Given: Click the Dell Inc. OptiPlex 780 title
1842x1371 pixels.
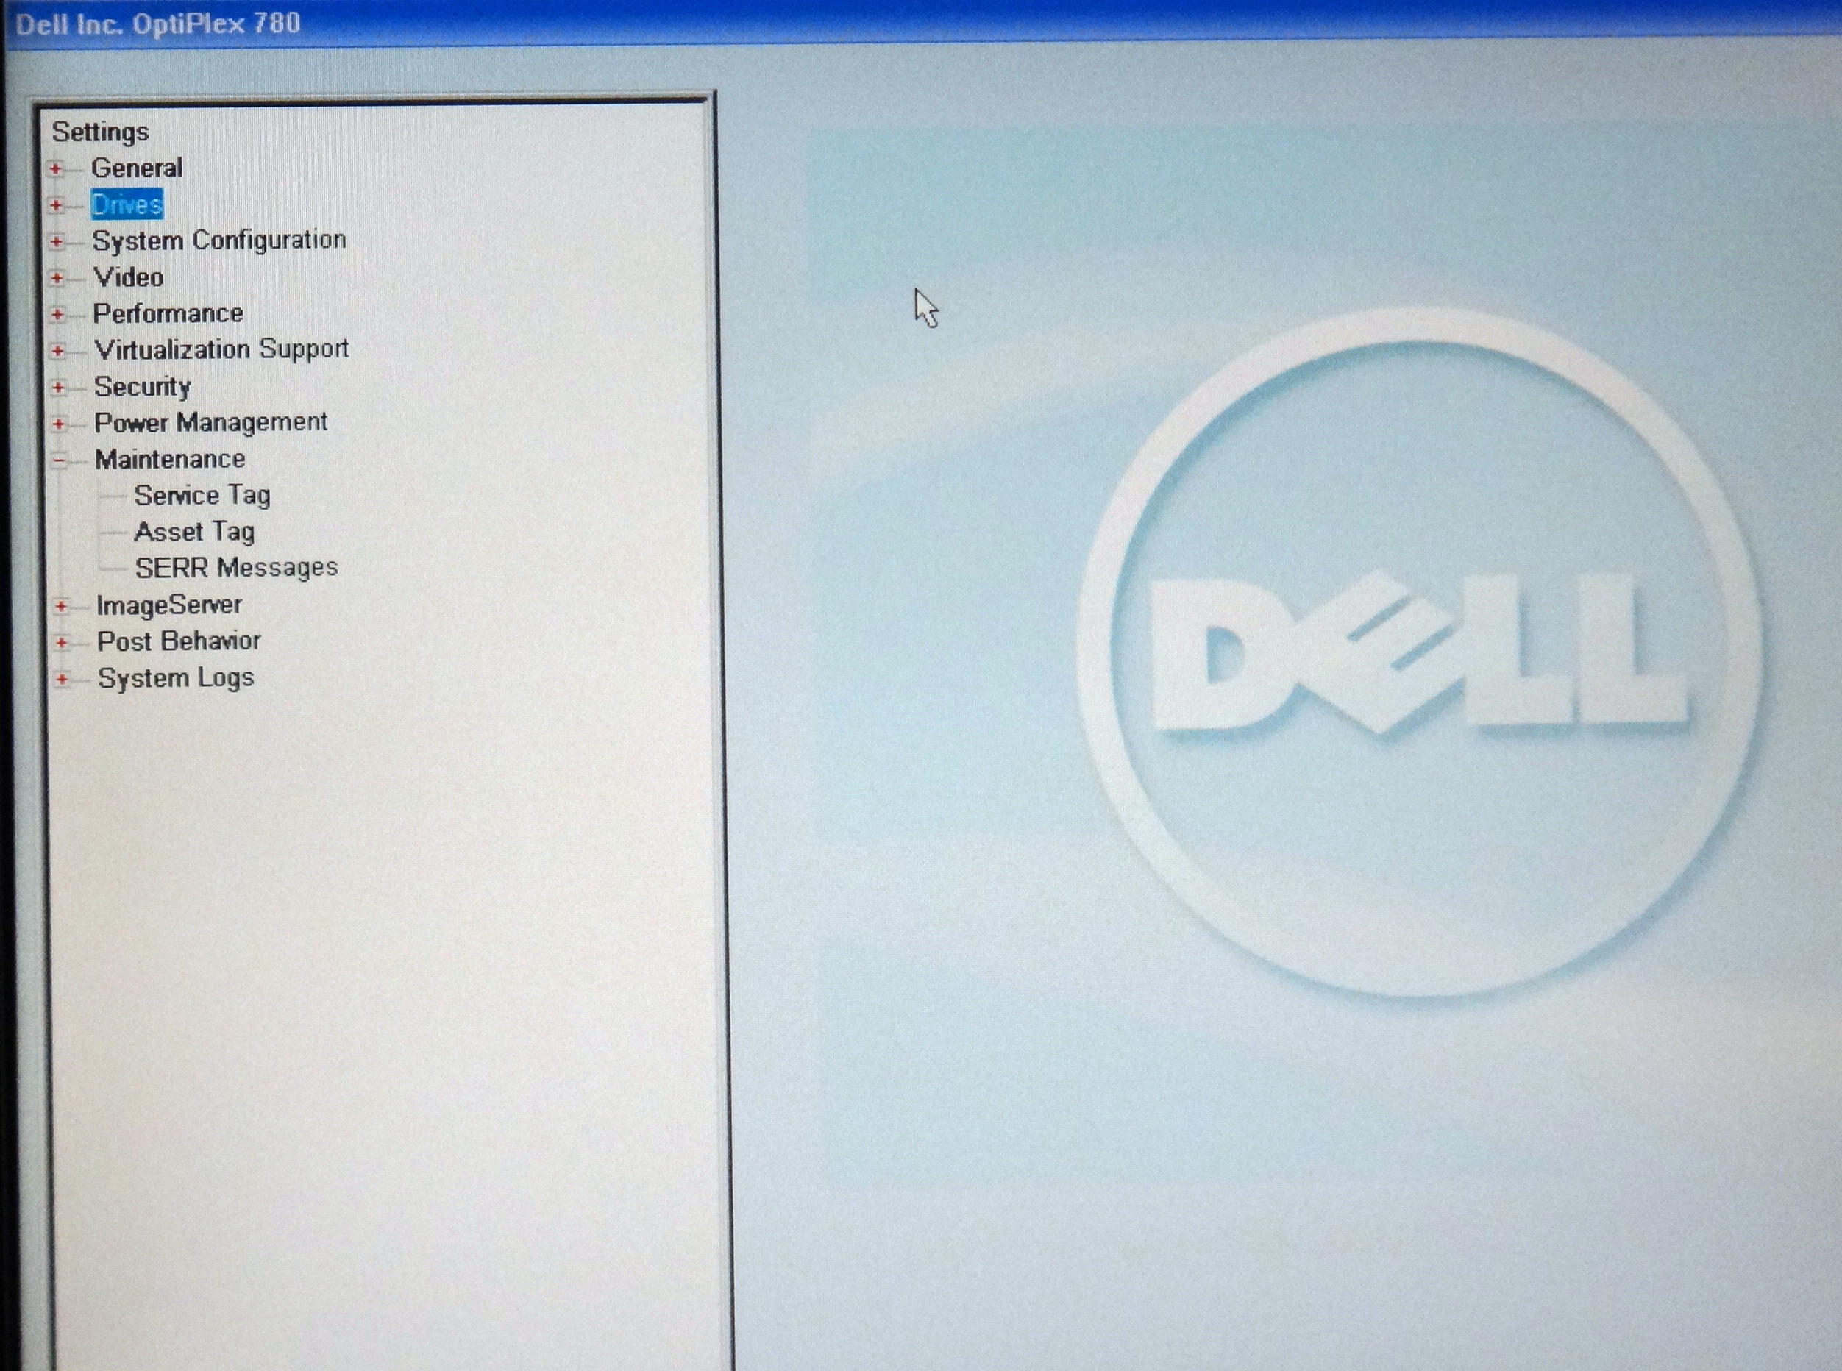Looking at the screenshot, I should [x=157, y=24].
